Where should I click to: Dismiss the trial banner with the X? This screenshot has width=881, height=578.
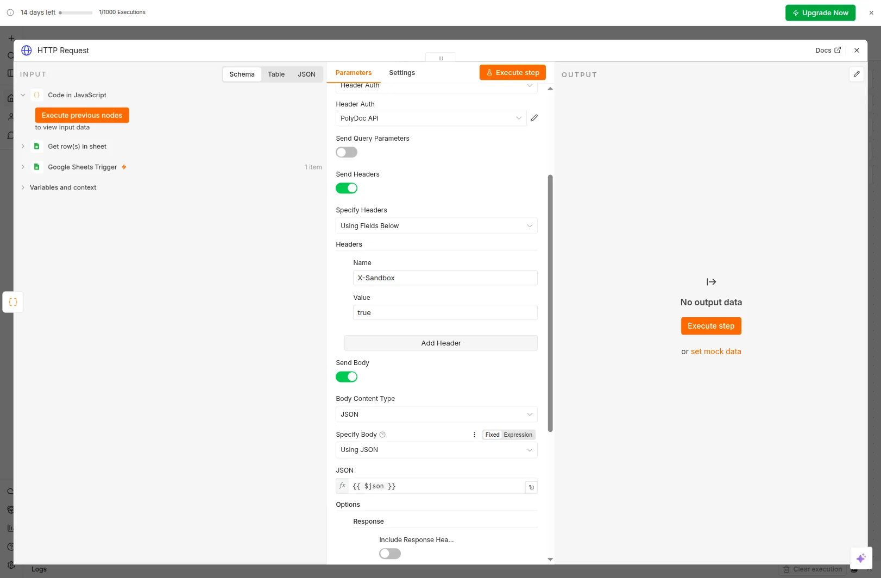click(871, 12)
